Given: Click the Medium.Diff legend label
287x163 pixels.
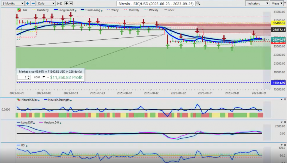Looking at the screenshot, I should 51,123.
